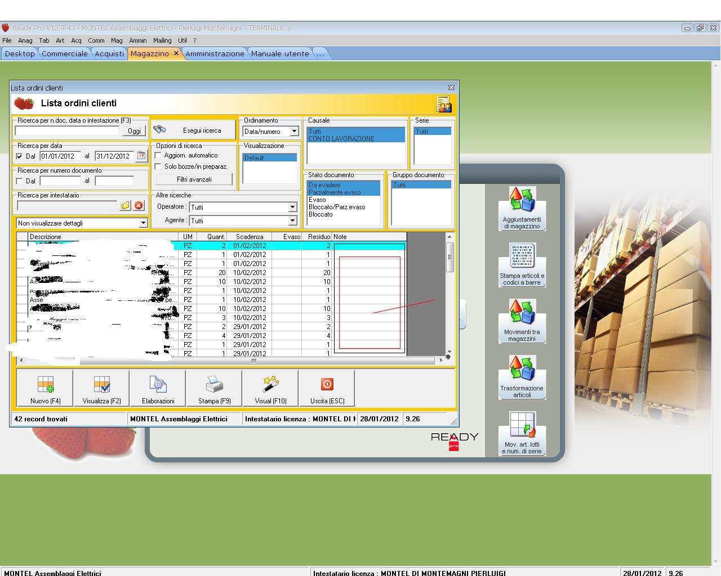Select Da evadere in Stato documento

point(344,185)
